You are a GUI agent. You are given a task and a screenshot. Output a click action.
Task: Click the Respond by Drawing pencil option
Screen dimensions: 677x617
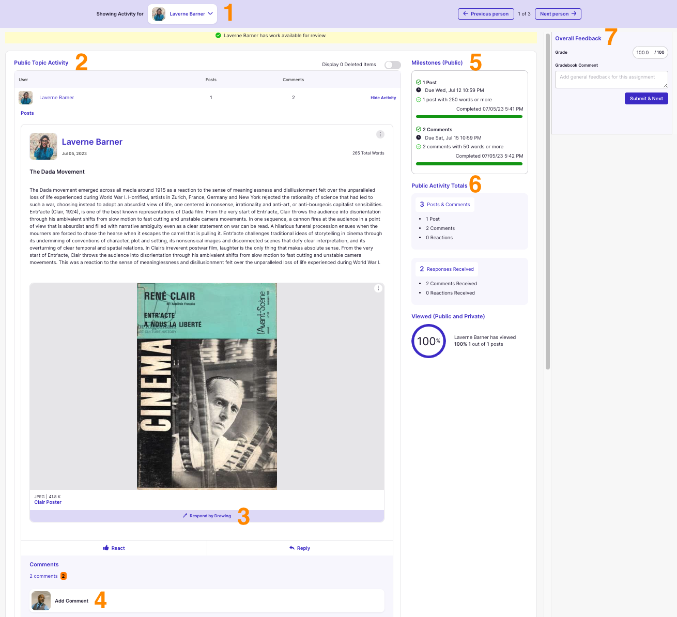click(x=207, y=516)
